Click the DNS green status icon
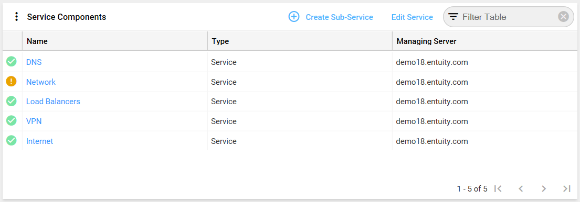 point(12,62)
